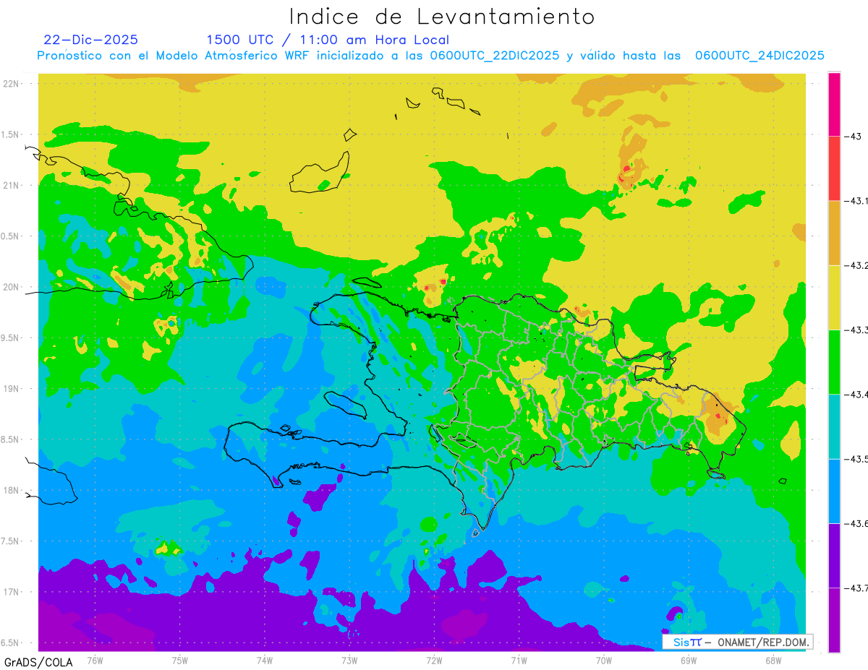Click the '73W' longitude label

pyautogui.click(x=349, y=660)
